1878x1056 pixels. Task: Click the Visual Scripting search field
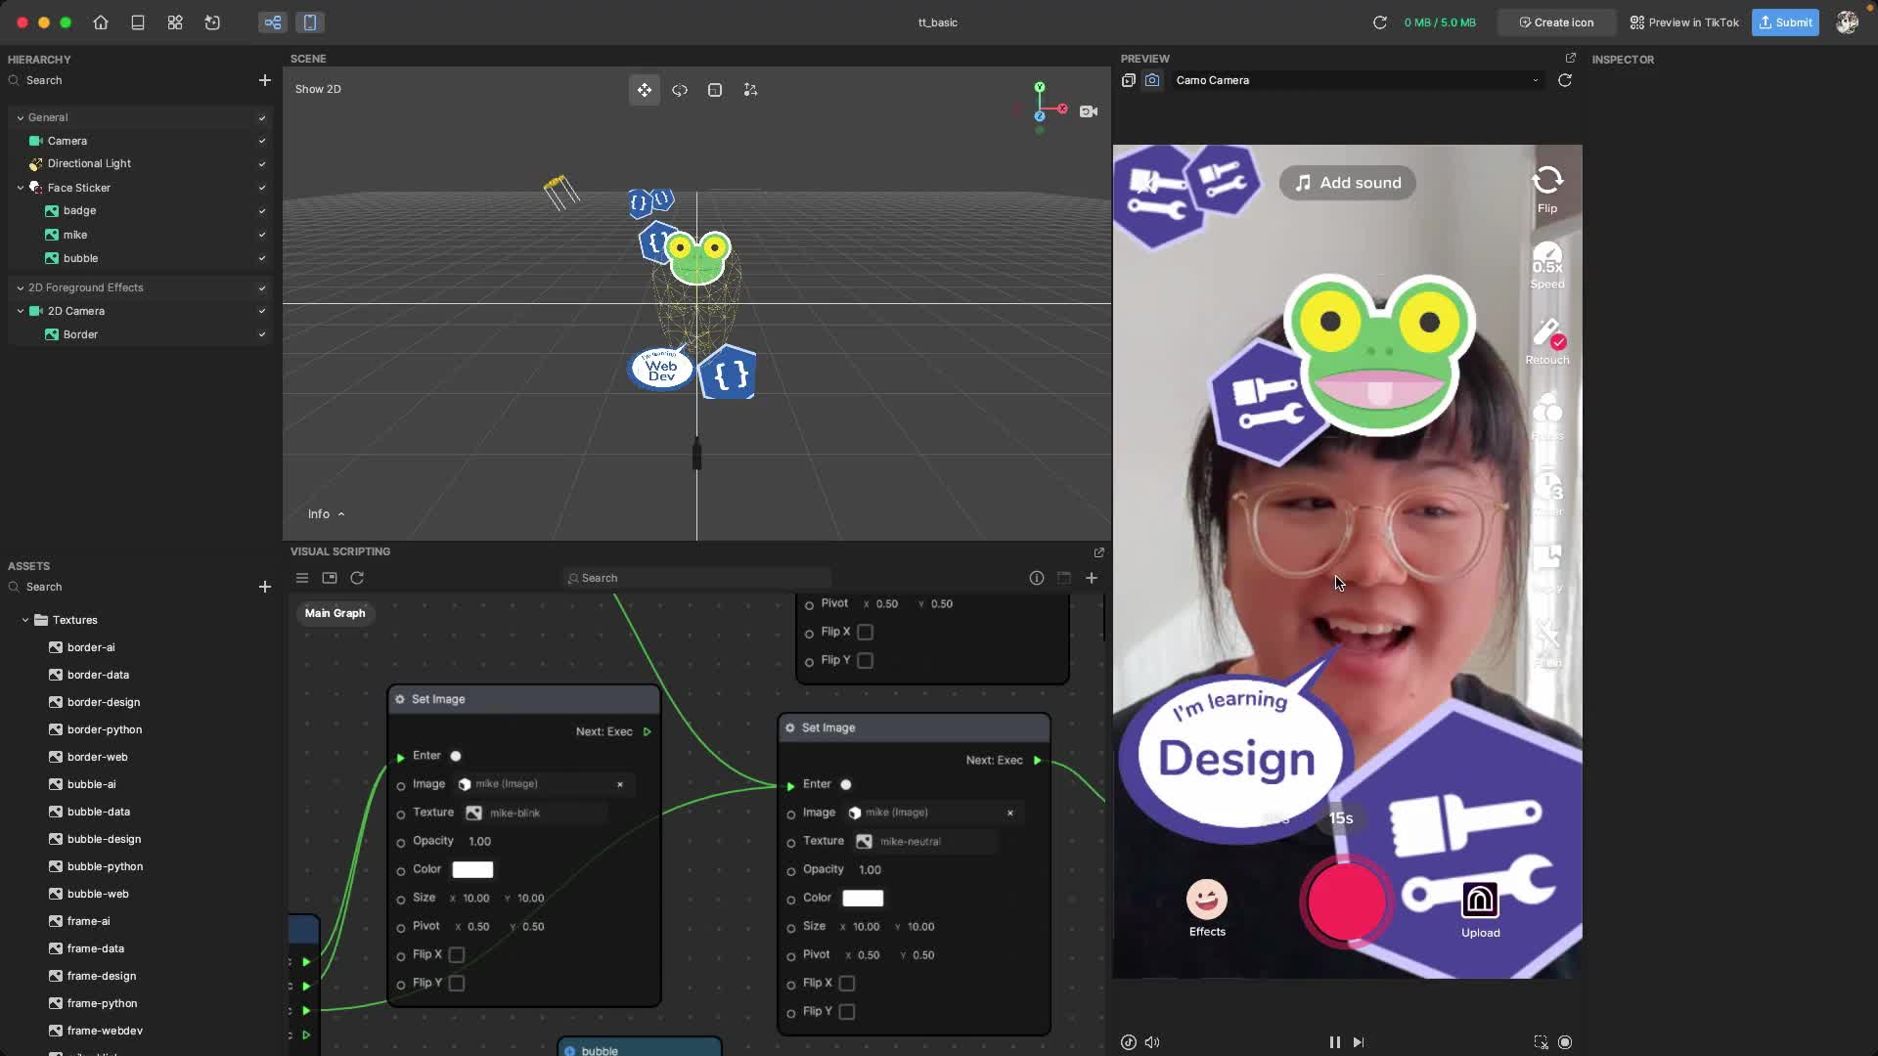click(x=697, y=578)
